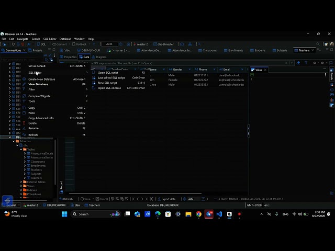The width and height of the screenshot is (335, 251).
Task: Open Visual Studio Code from the taskbar
Action: (219, 214)
